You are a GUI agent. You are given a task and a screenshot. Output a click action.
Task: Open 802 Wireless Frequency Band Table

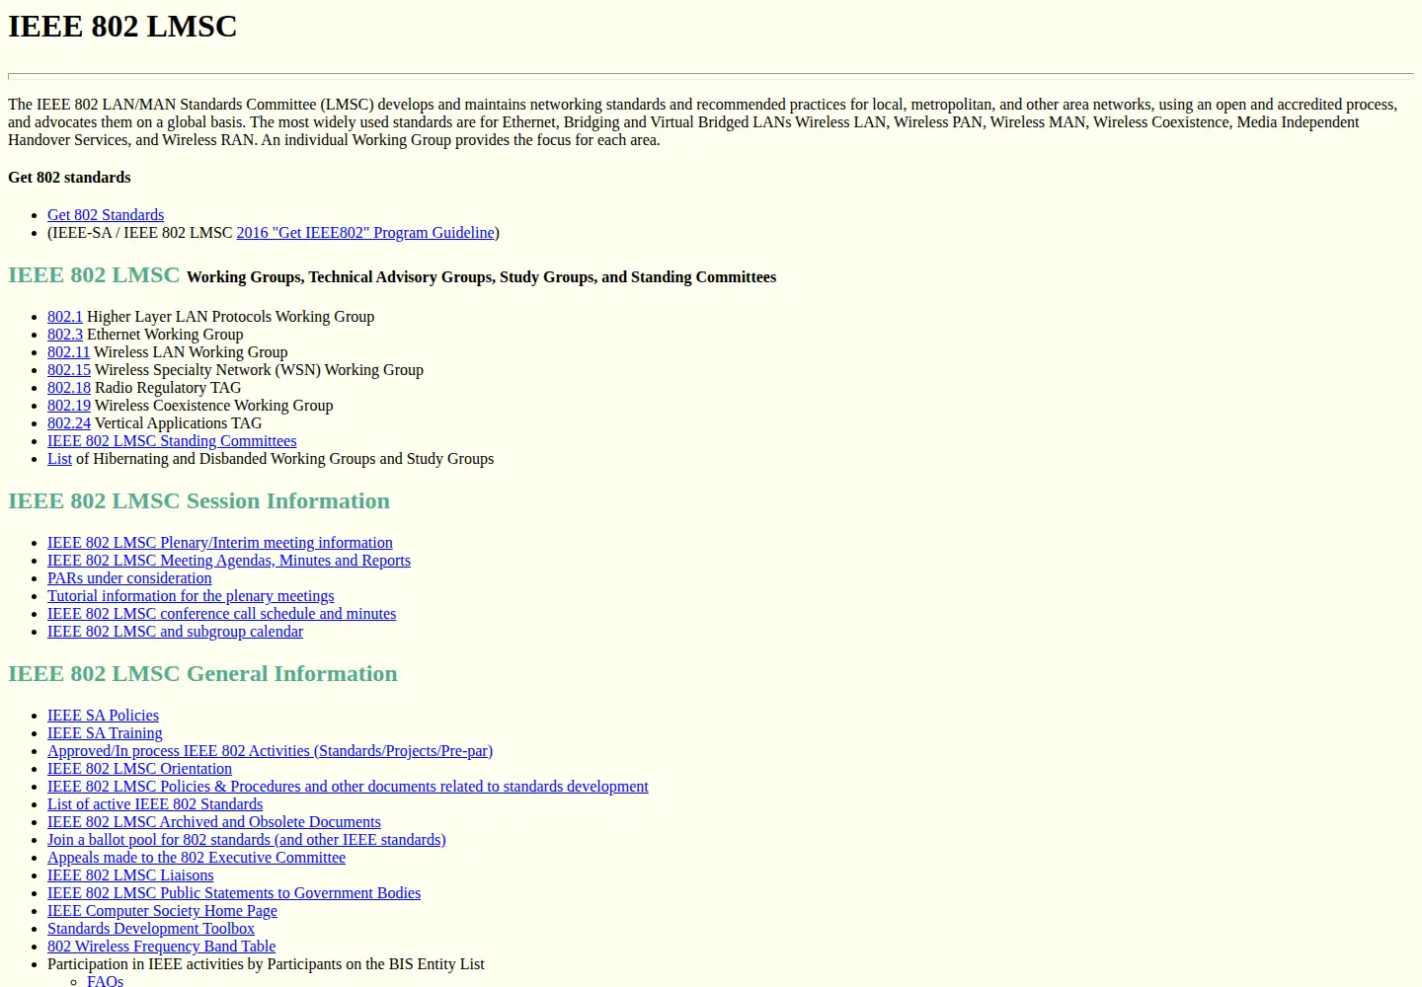coord(162,947)
